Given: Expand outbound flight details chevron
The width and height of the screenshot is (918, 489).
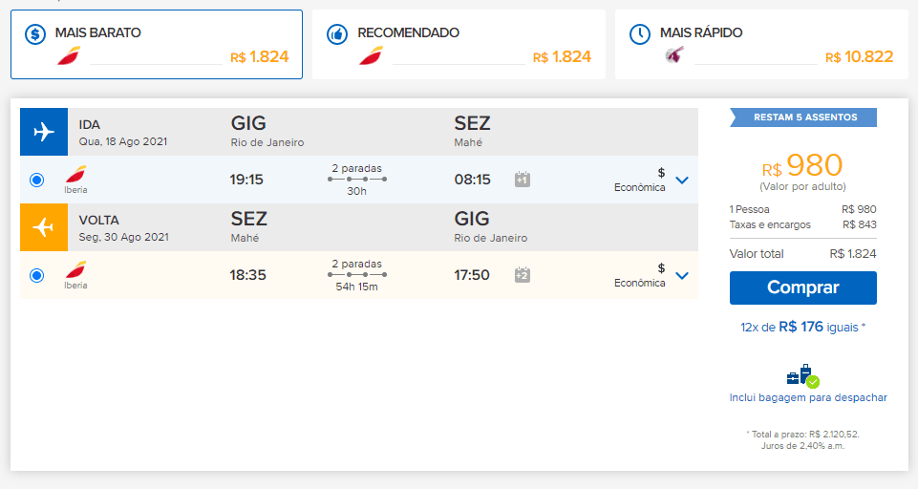Looking at the screenshot, I should (x=682, y=181).
